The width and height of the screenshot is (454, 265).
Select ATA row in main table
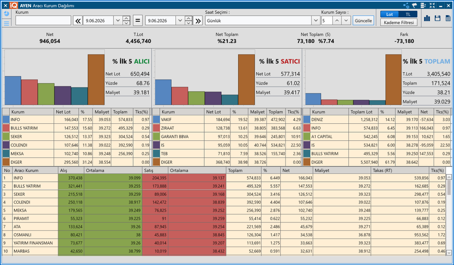pyautogui.click(x=224, y=227)
